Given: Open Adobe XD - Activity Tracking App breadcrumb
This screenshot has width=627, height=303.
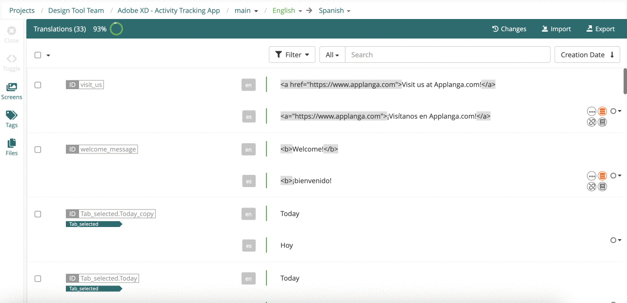Looking at the screenshot, I should click(x=169, y=10).
